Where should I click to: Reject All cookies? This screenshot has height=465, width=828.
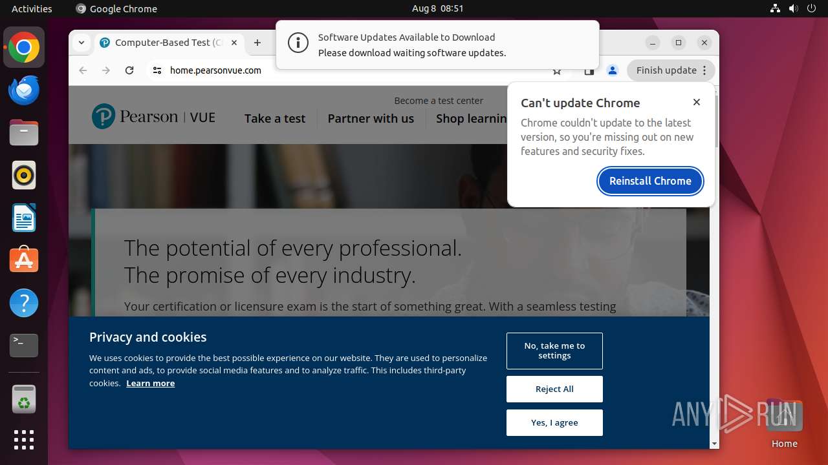(554, 389)
